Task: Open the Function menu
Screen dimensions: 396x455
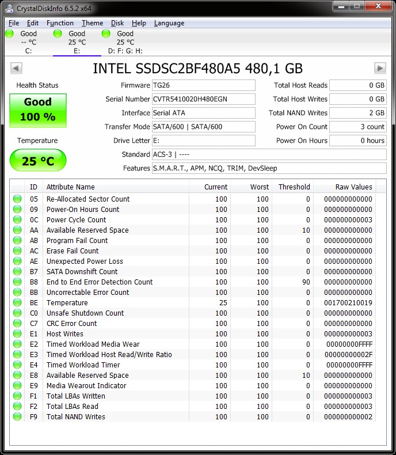Action: pos(60,23)
